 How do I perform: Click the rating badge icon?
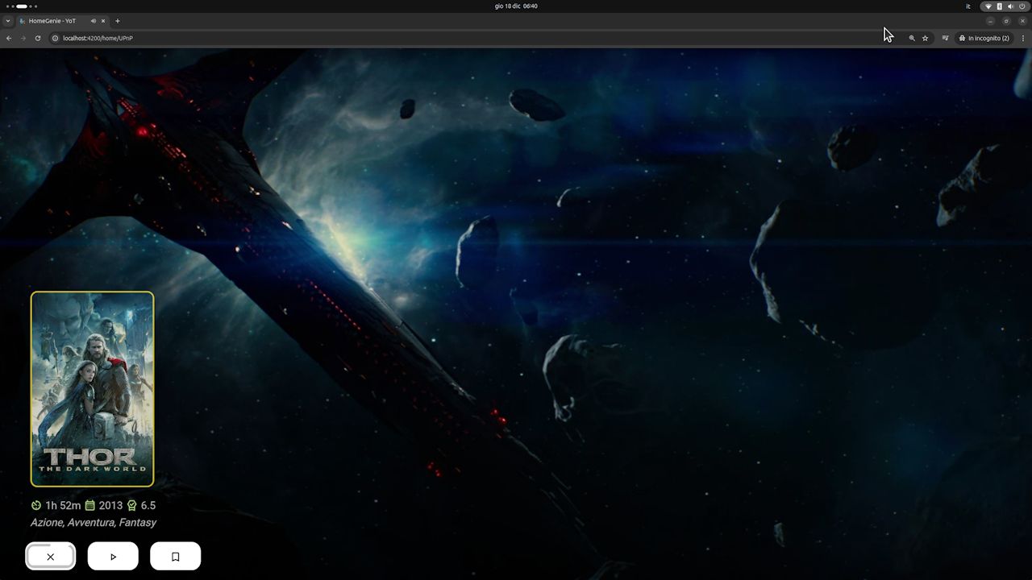[132, 506]
